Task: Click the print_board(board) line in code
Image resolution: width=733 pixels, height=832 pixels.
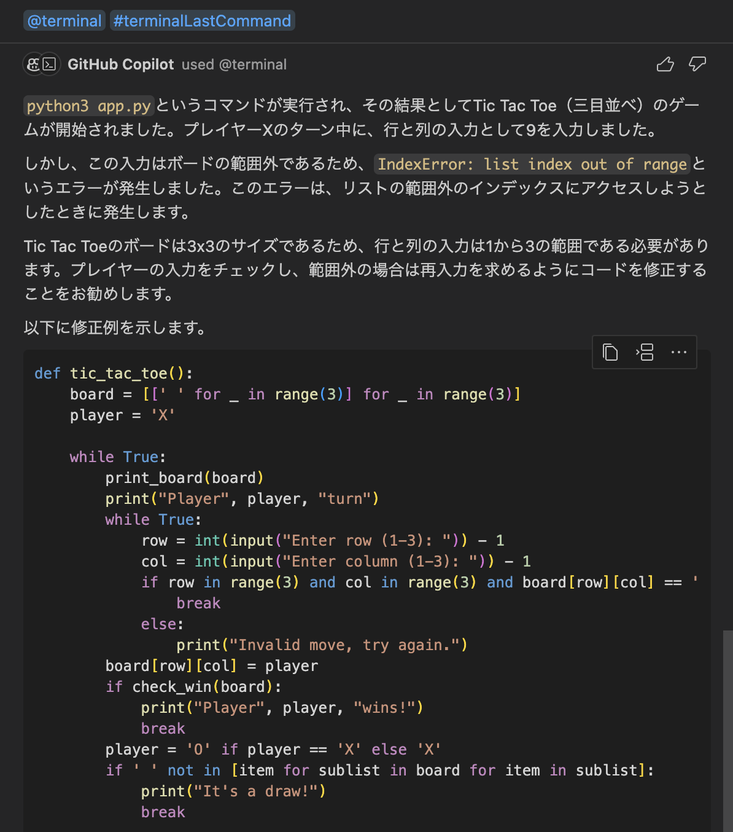Action: pyautogui.click(x=185, y=477)
